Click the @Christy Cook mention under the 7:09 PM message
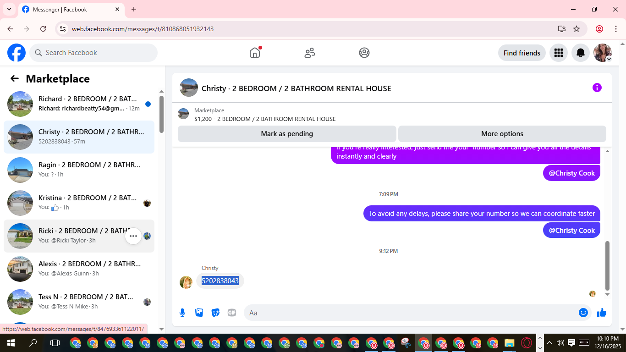626x352 pixels. pyautogui.click(x=571, y=230)
